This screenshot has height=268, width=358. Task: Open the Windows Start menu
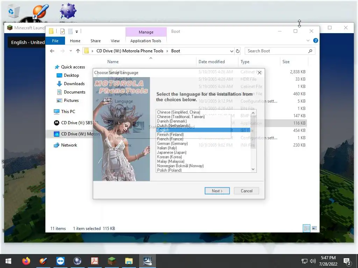(8, 261)
